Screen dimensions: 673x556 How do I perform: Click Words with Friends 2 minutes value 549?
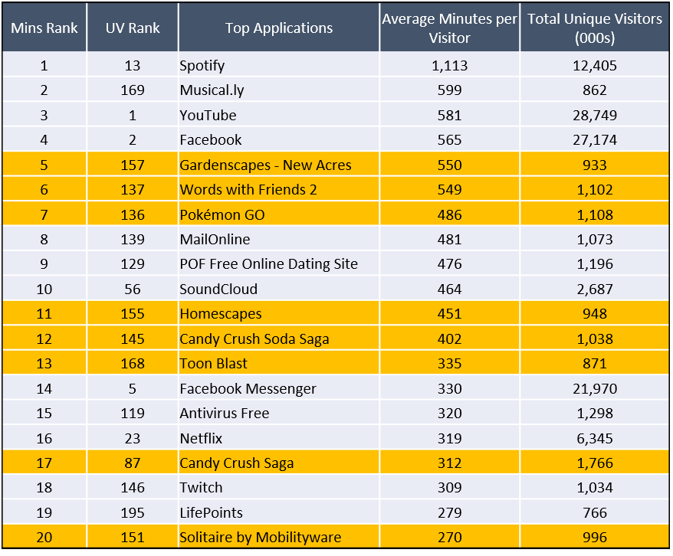[x=449, y=189]
